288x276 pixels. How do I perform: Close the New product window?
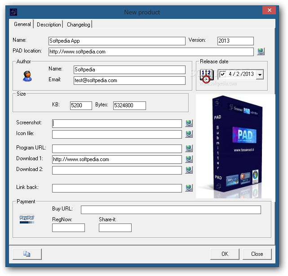click(269, 10)
